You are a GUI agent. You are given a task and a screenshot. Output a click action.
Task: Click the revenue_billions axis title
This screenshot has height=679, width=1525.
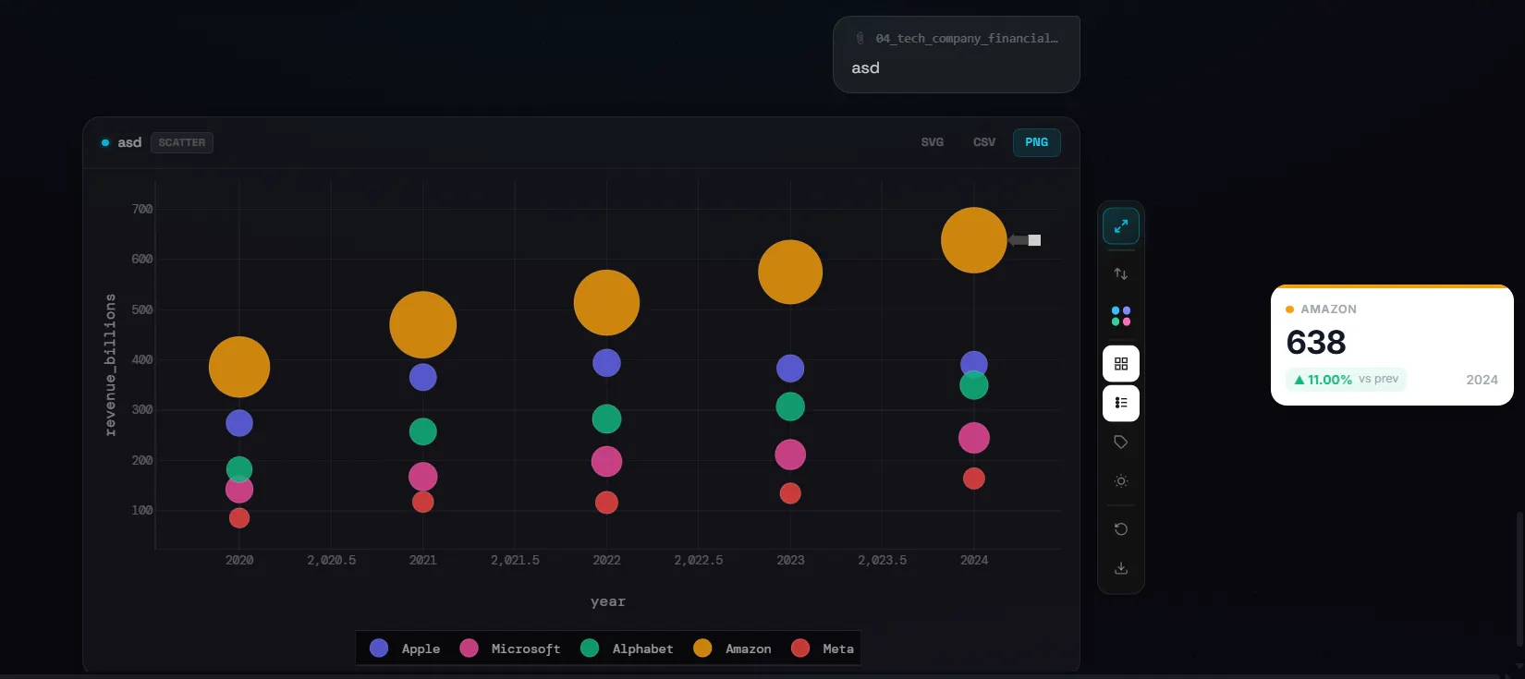pos(111,365)
